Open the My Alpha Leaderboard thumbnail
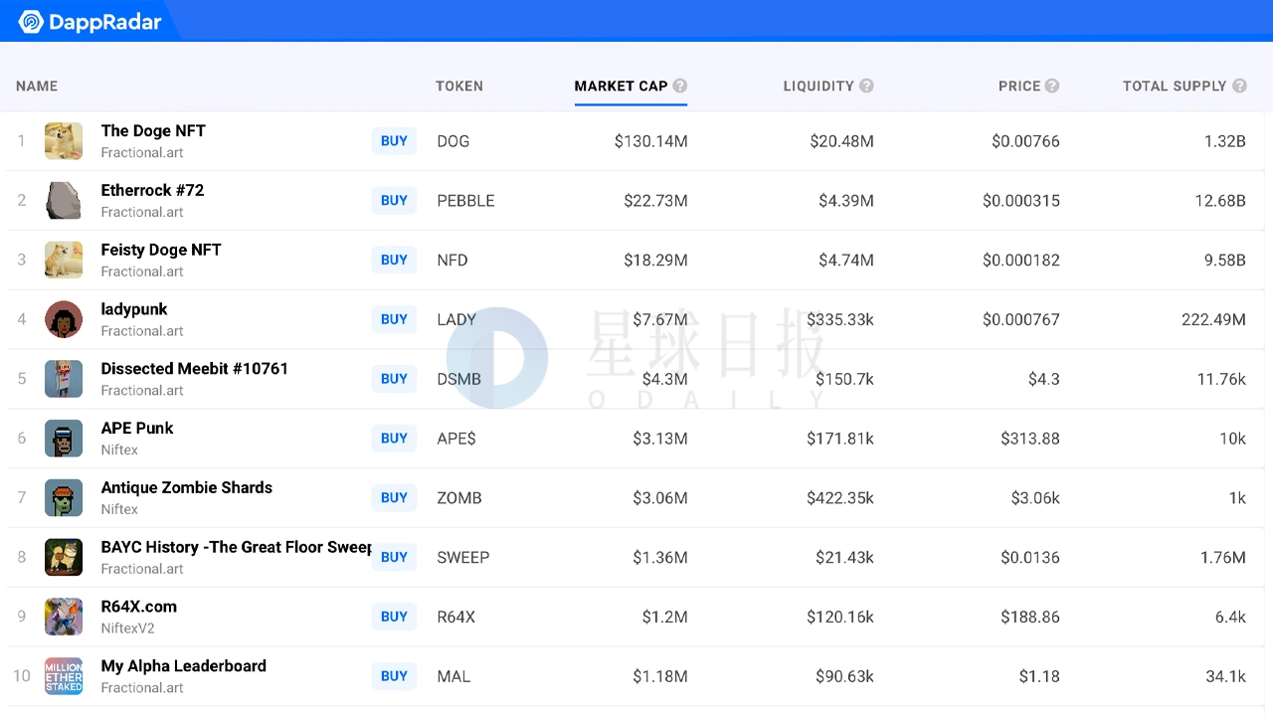 pyautogui.click(x=64, y=676)
